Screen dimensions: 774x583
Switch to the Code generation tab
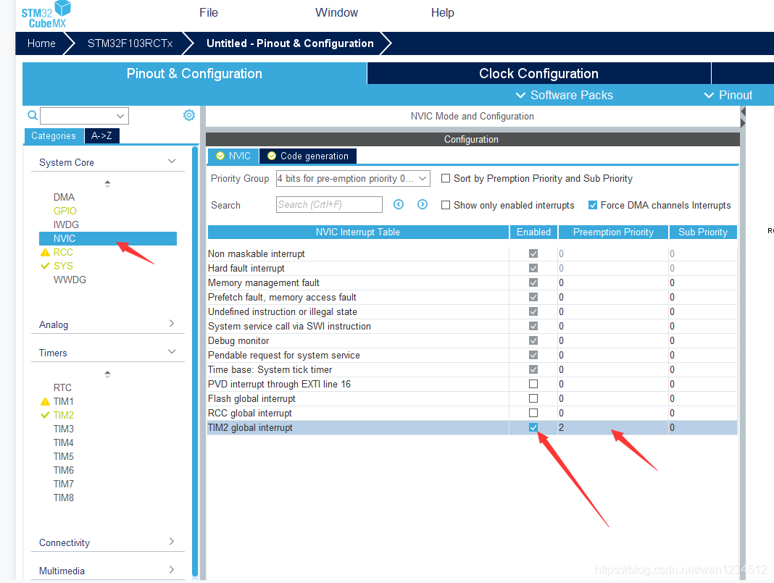(x=307, y=156)
